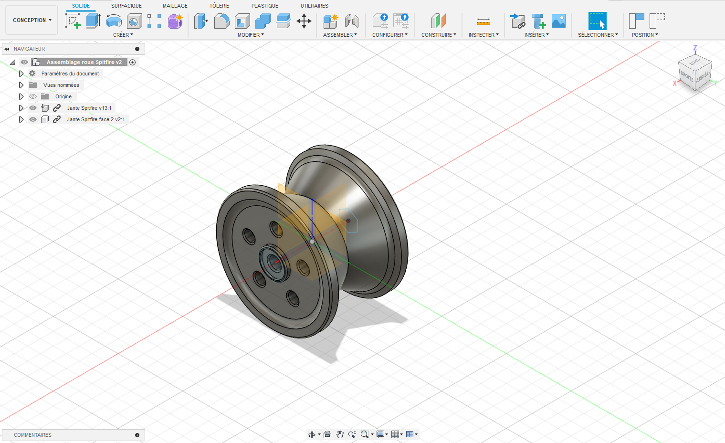Open the INSÉRER dropdown menu
Image resolution: width=725 pixels, height=443 pixels.
(536, 35)
